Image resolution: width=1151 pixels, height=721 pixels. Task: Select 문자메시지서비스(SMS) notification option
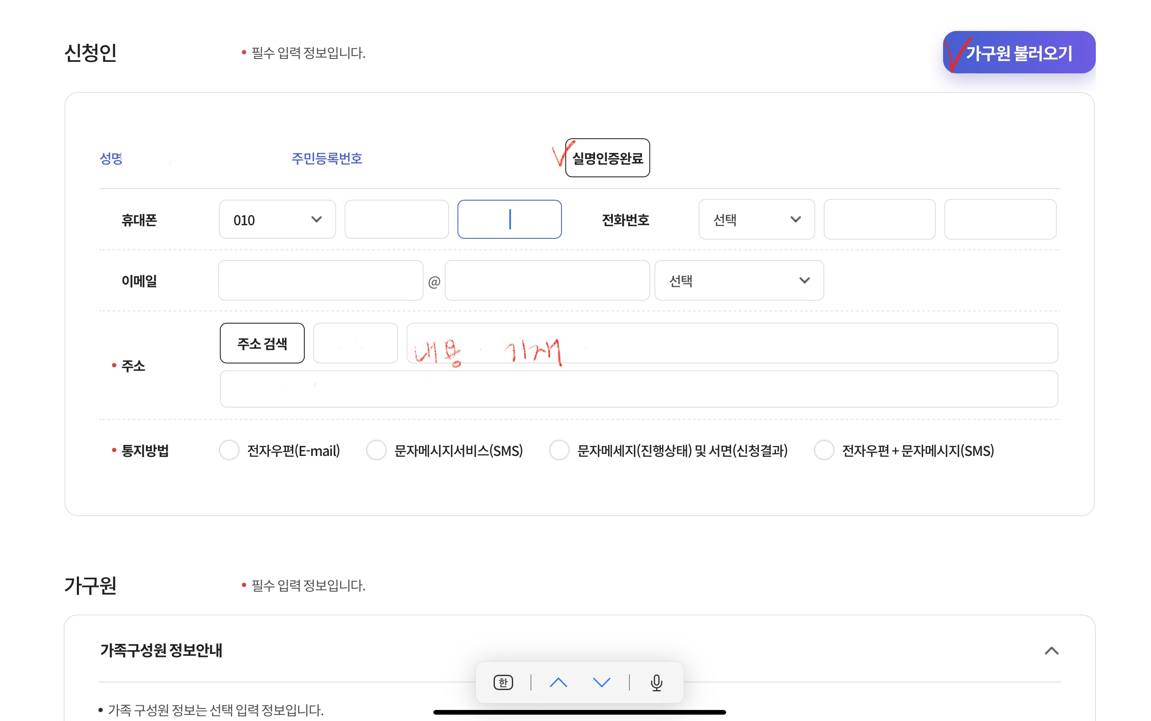[376, 450]
